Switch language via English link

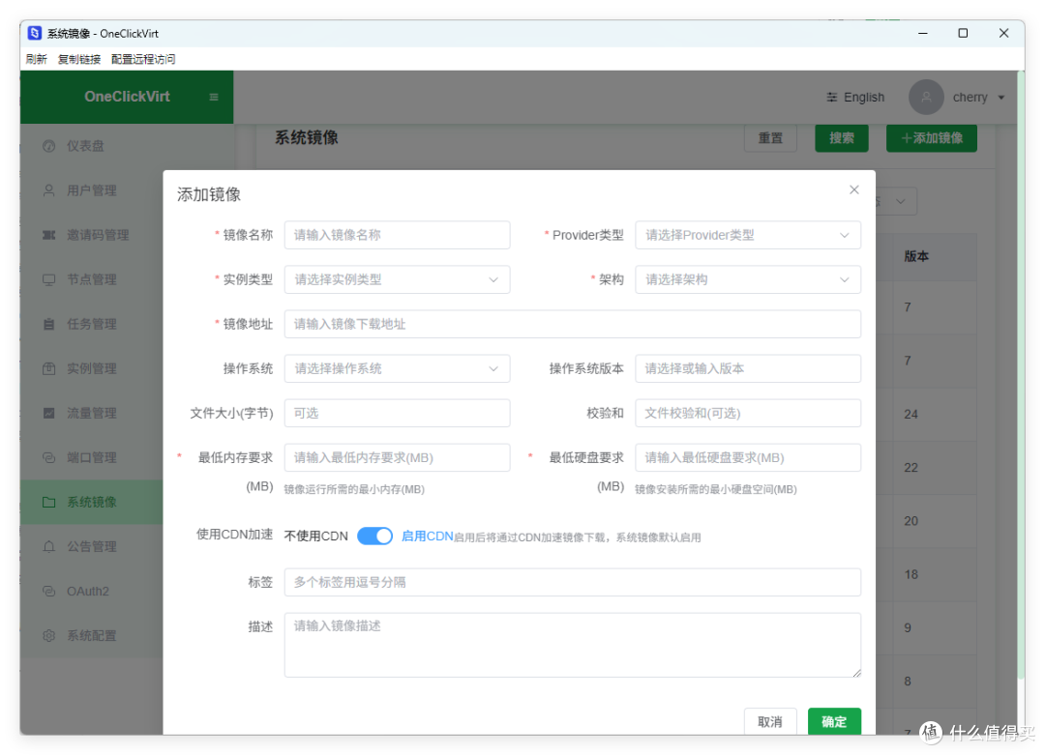click(x=864, y=98)
